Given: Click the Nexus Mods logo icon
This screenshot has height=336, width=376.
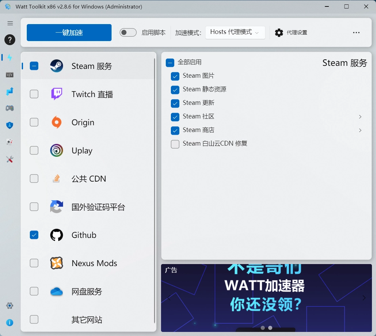Looking at the screenshot, I should pyautogui.click(x=57, y=263).
